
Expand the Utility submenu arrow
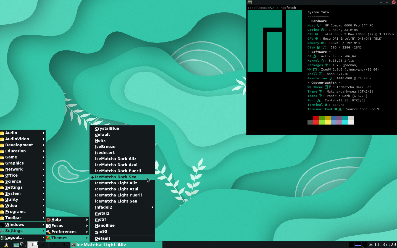(x=43, y=200)
